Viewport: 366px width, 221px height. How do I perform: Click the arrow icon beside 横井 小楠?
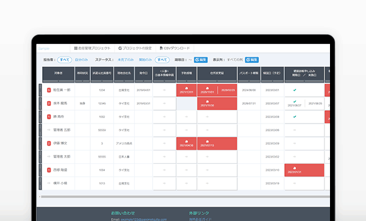[49, 183]
